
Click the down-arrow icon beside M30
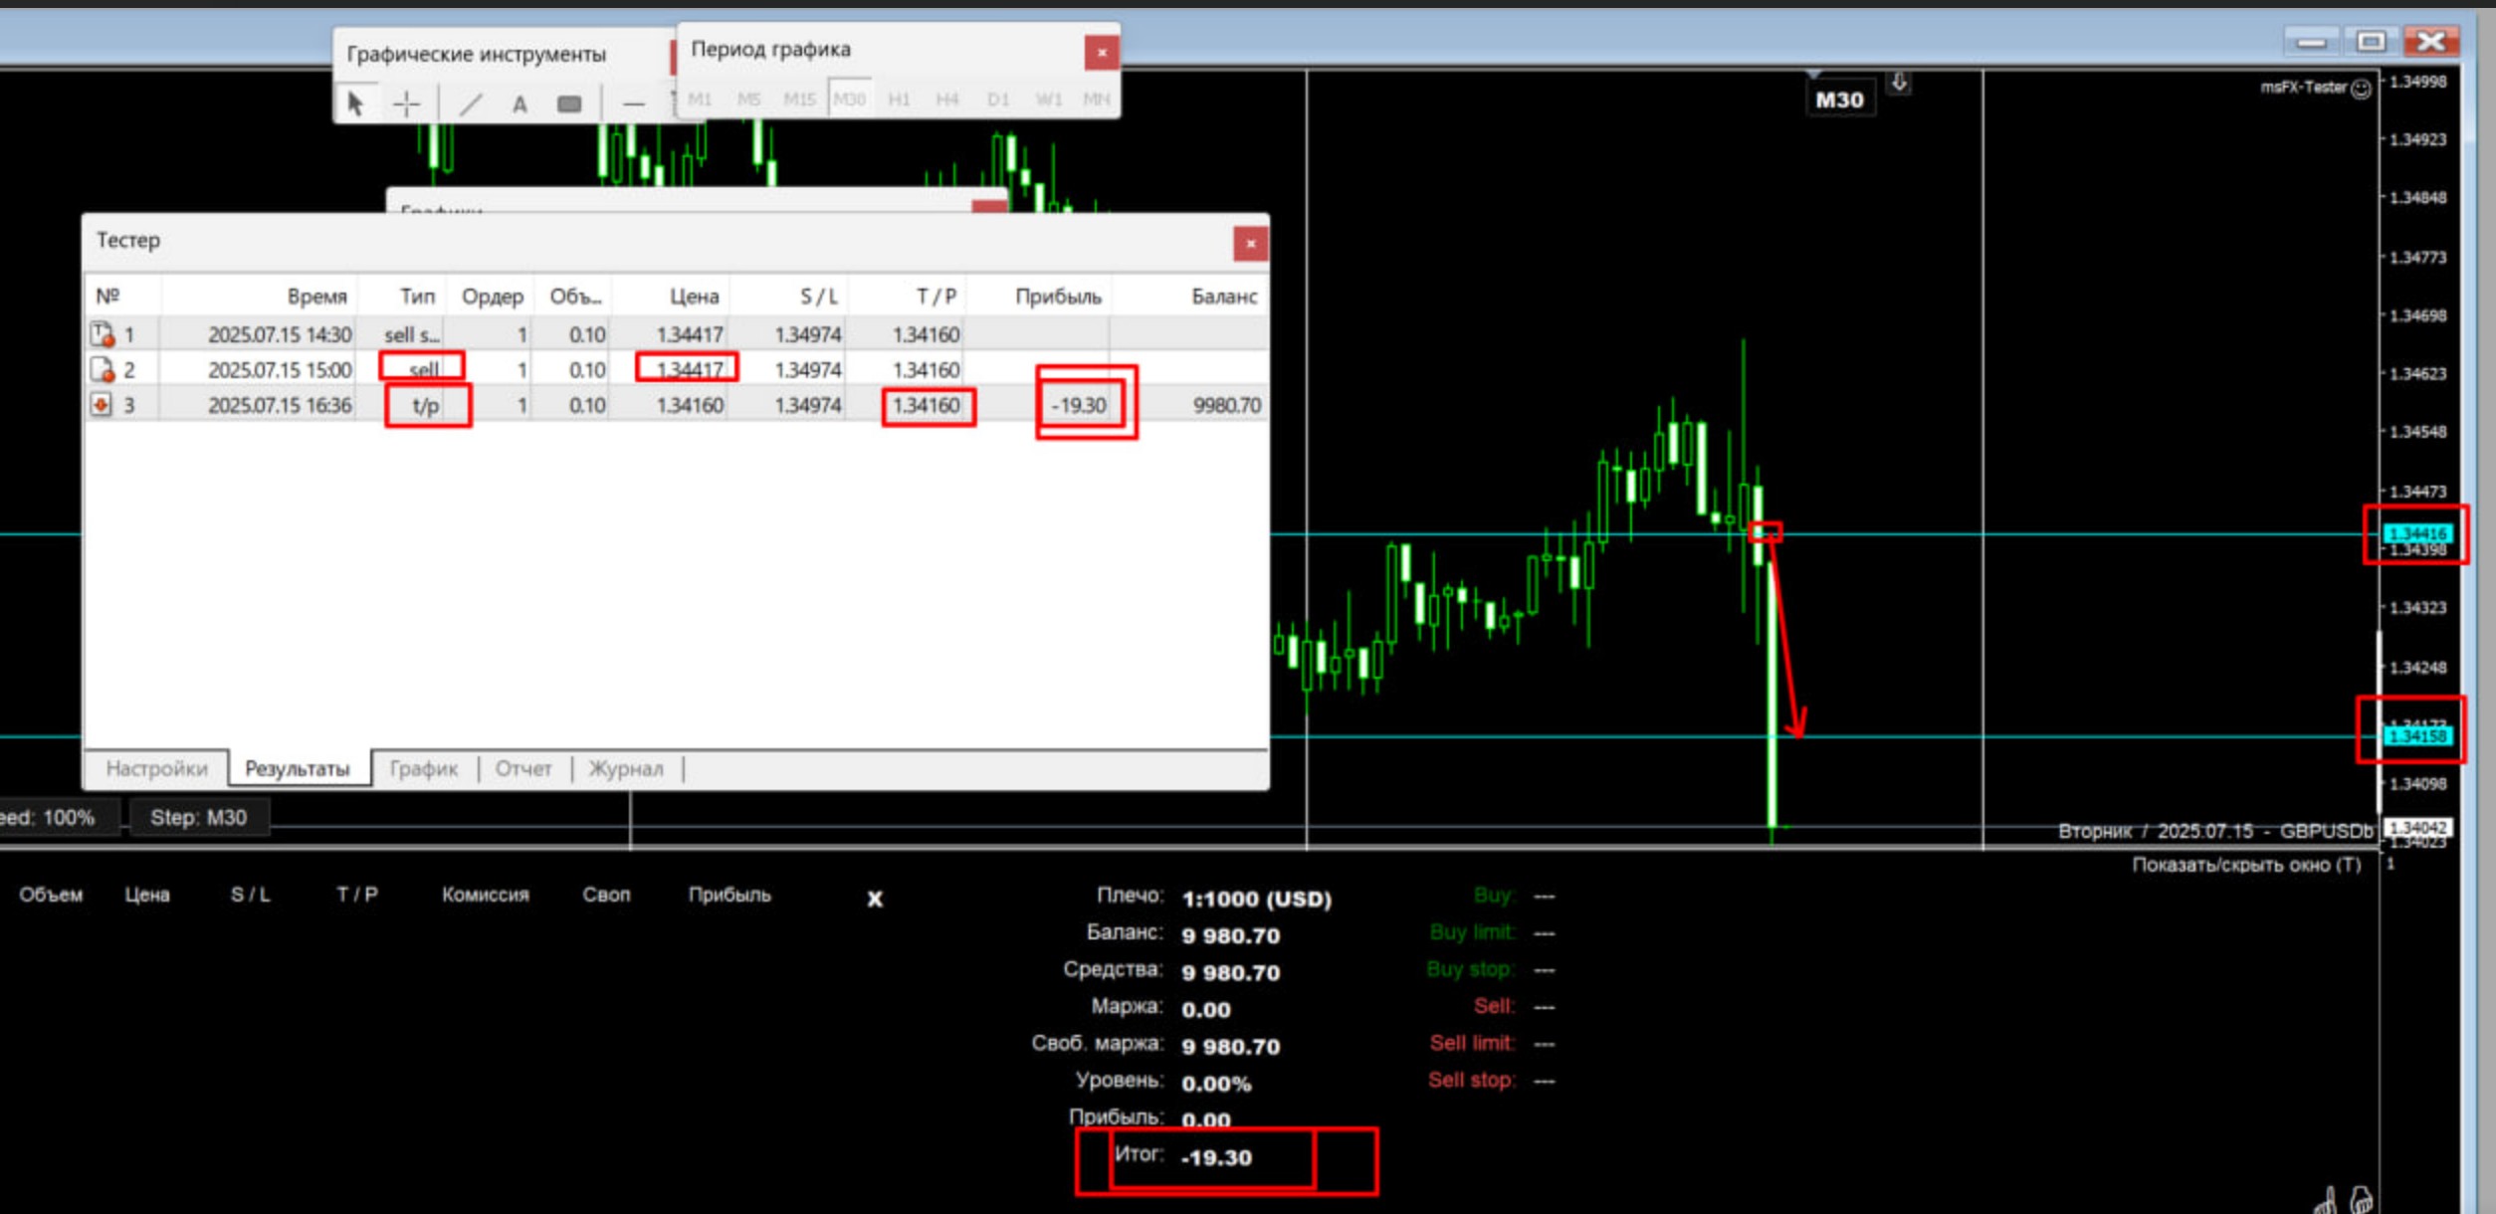pyautogui.click(x=1899, y=83)
